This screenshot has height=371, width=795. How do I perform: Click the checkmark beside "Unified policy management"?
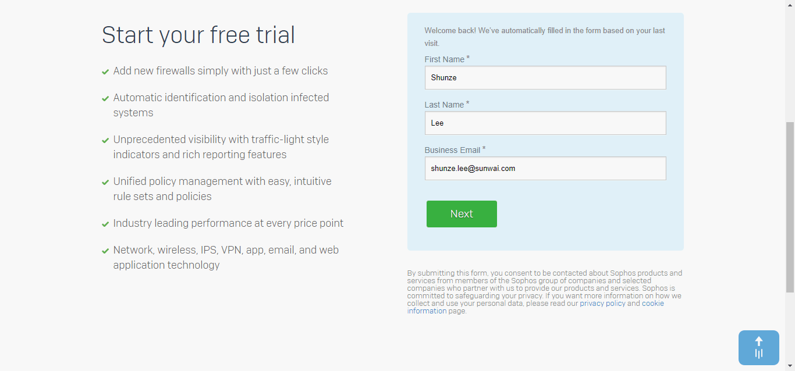[105, 183]
